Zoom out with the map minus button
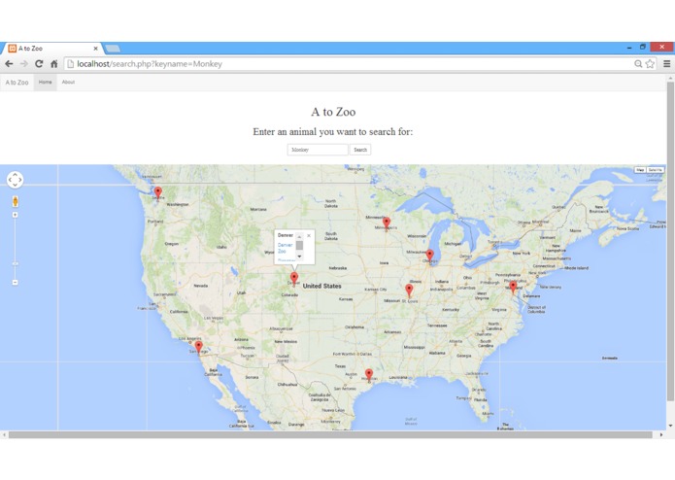Viewport: 675px width, 480px height. click(16, 283)
